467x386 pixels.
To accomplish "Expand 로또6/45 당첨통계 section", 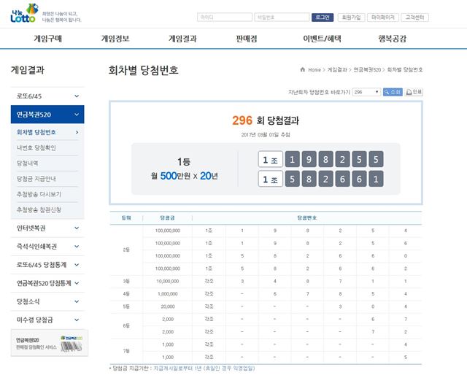I will pos(47,265).
